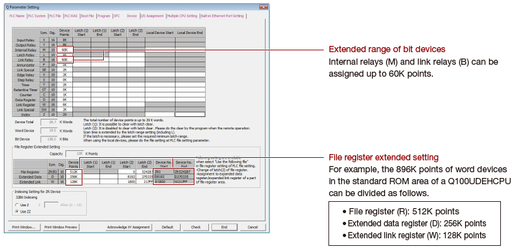Open the PLC Name tab

click(x=17, y=16)
